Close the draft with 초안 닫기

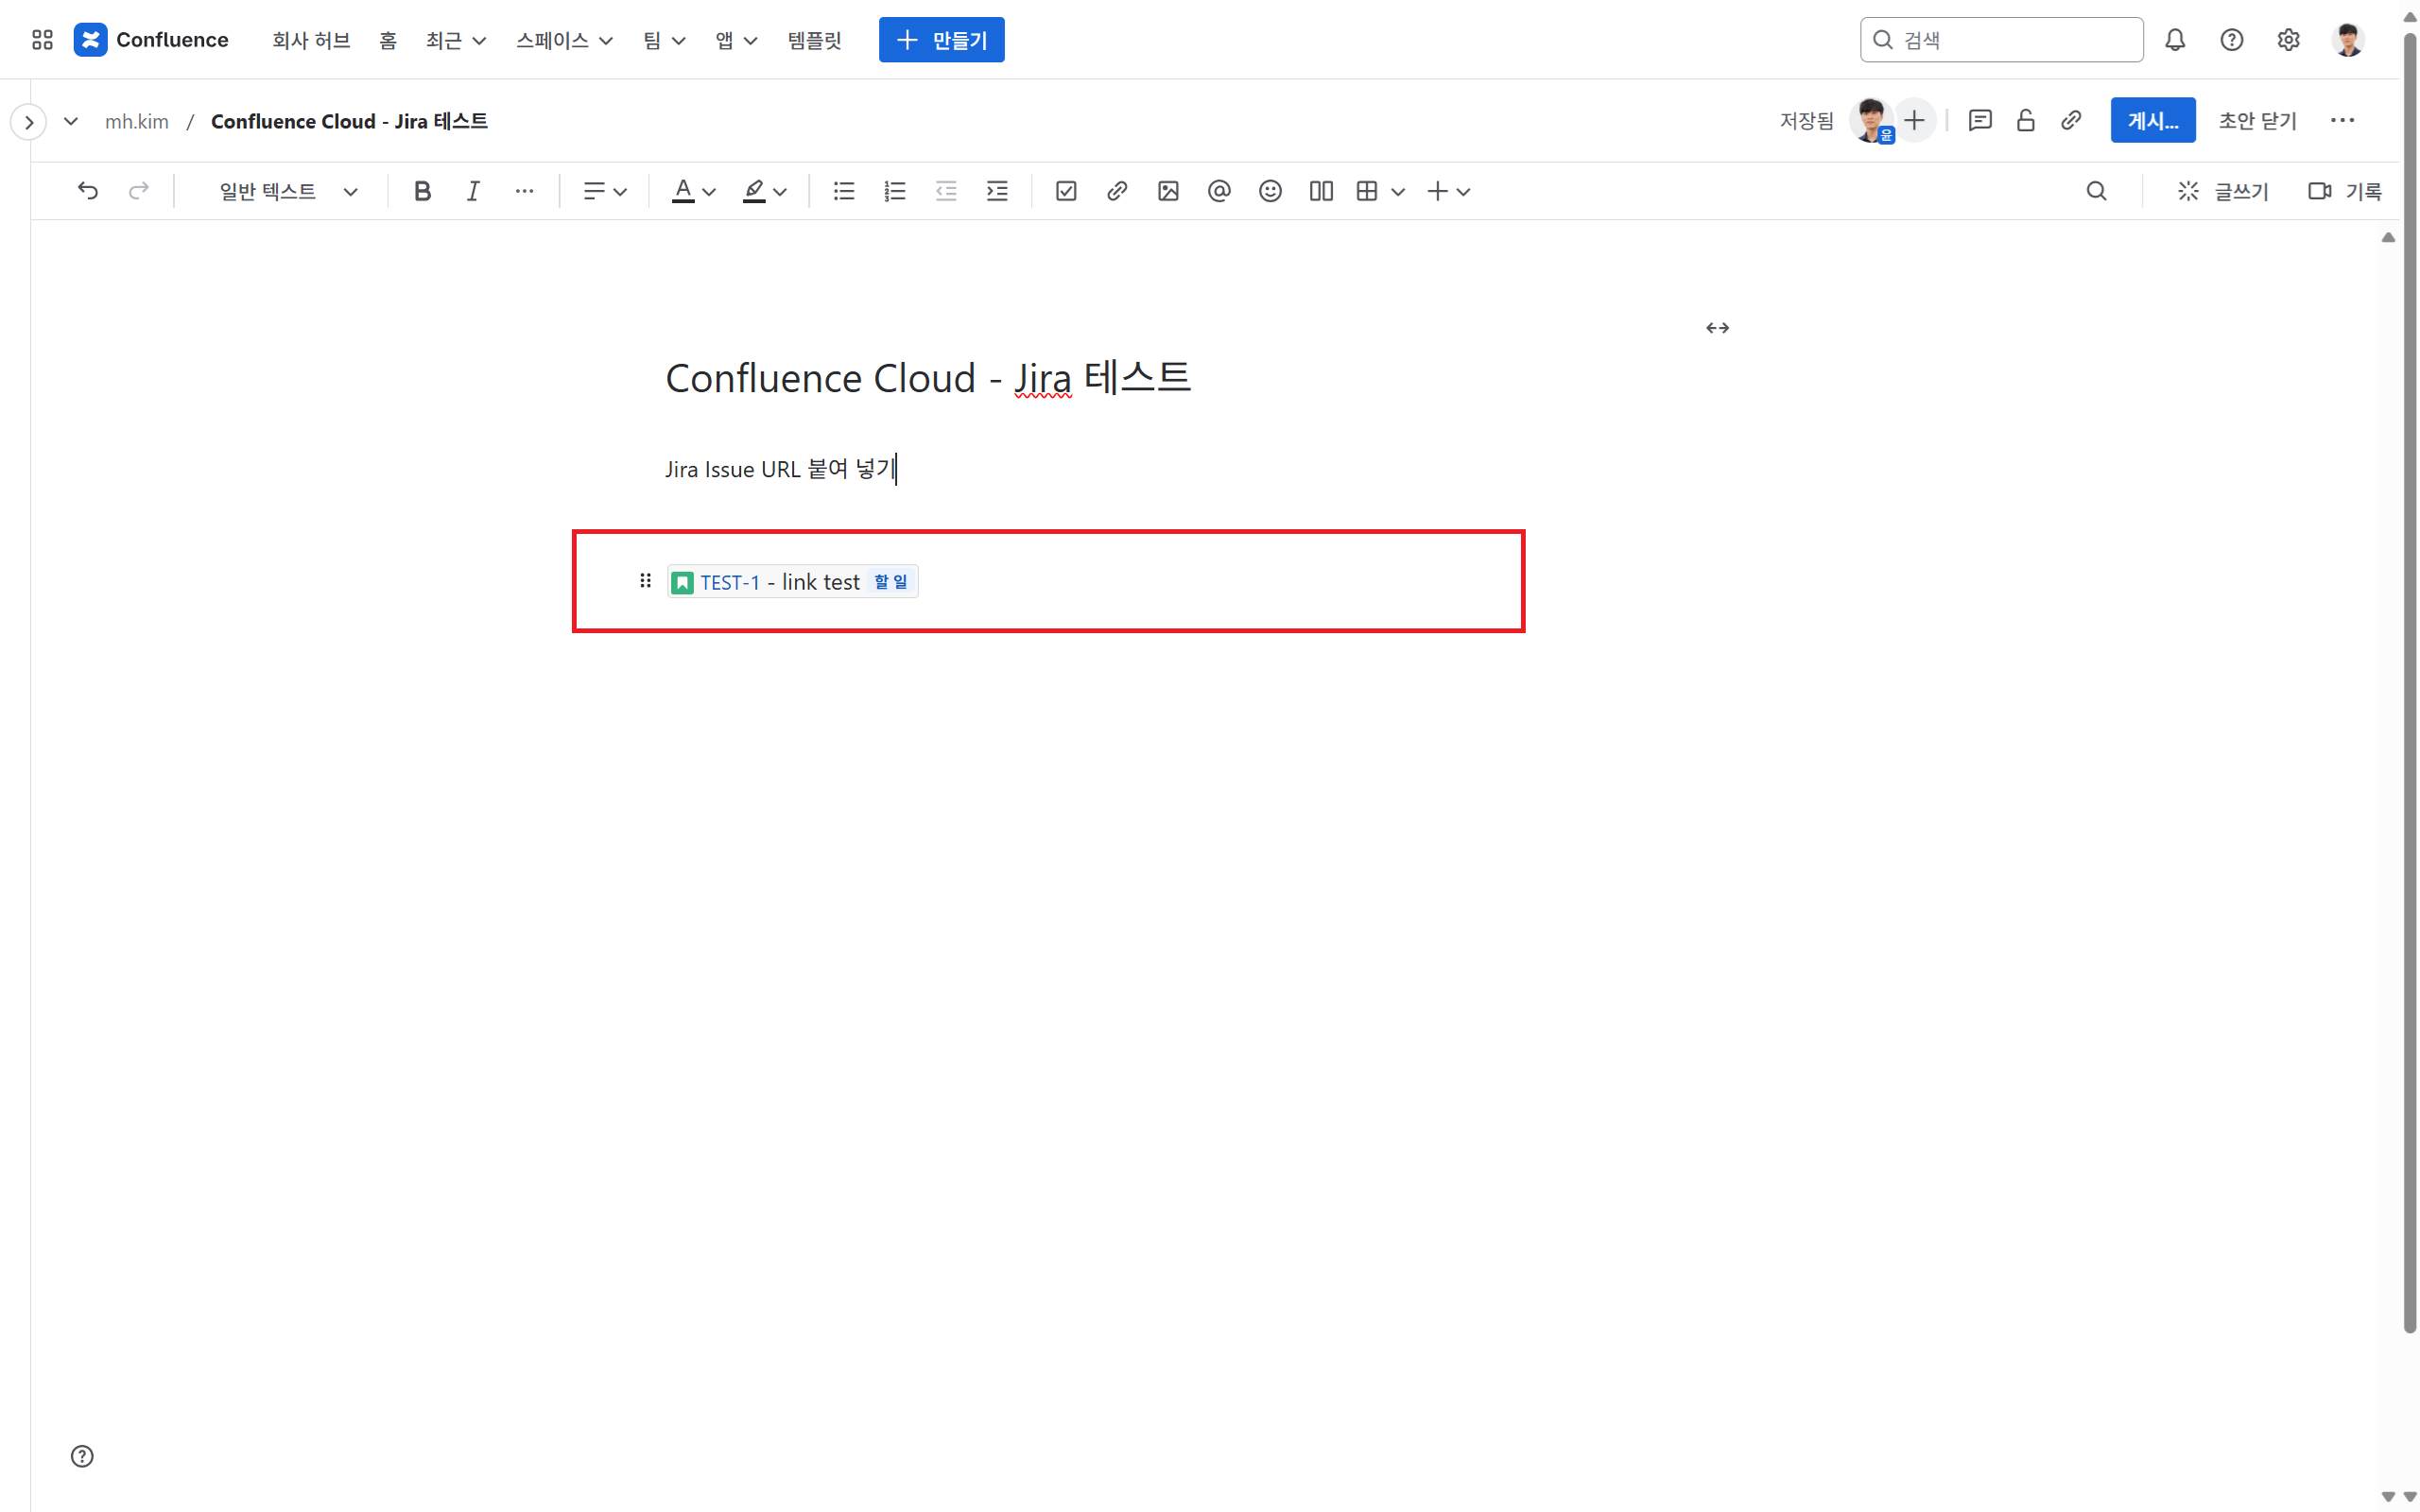(x=2257, y=121)
